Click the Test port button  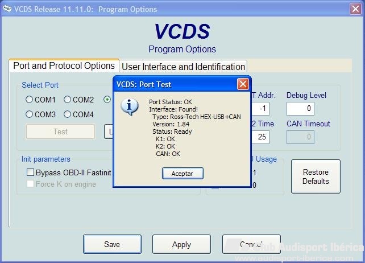pyautogui.click(x=60, y=131)
